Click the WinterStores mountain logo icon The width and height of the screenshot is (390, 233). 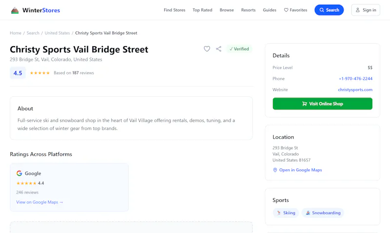15,10
